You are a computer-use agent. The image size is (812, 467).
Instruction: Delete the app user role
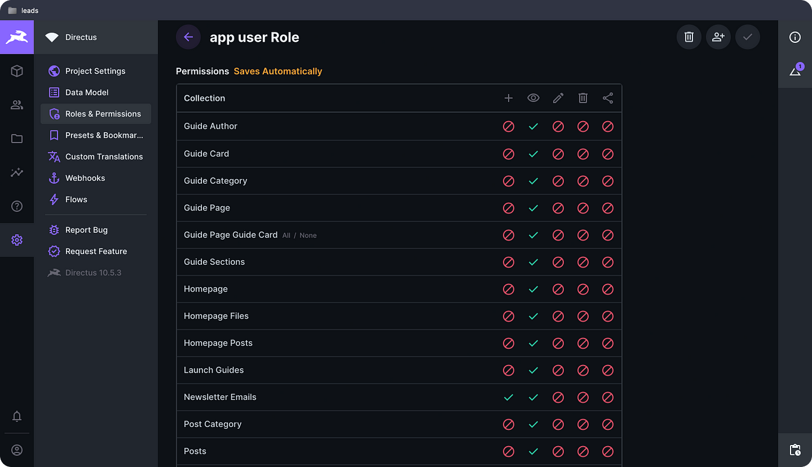click(x=689, y=37)
